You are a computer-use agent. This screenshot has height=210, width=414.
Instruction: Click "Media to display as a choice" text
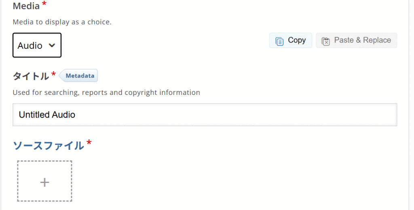(x=62, y=22)
